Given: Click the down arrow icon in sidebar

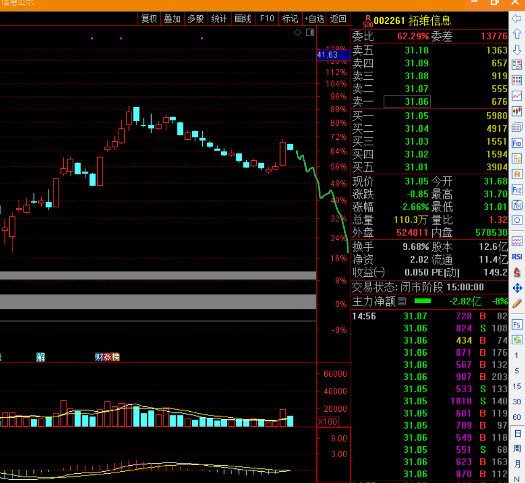Looking at the screenshot, I should (516, 50).
